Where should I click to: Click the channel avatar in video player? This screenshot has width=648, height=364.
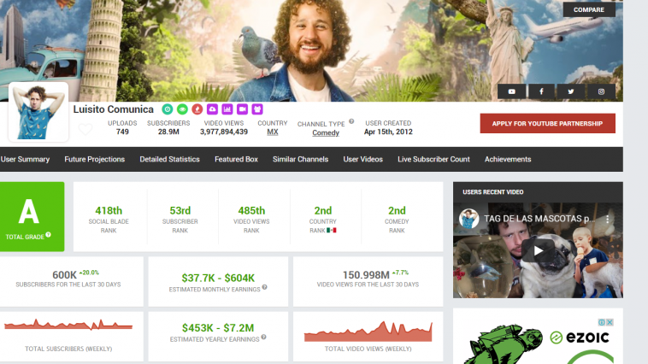468,219
